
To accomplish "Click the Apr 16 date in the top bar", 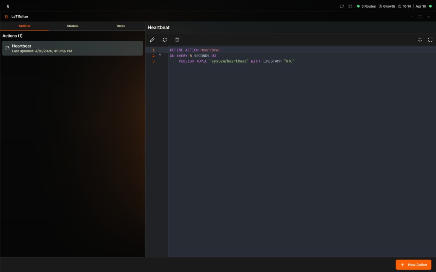I will [x=420, y=6].
